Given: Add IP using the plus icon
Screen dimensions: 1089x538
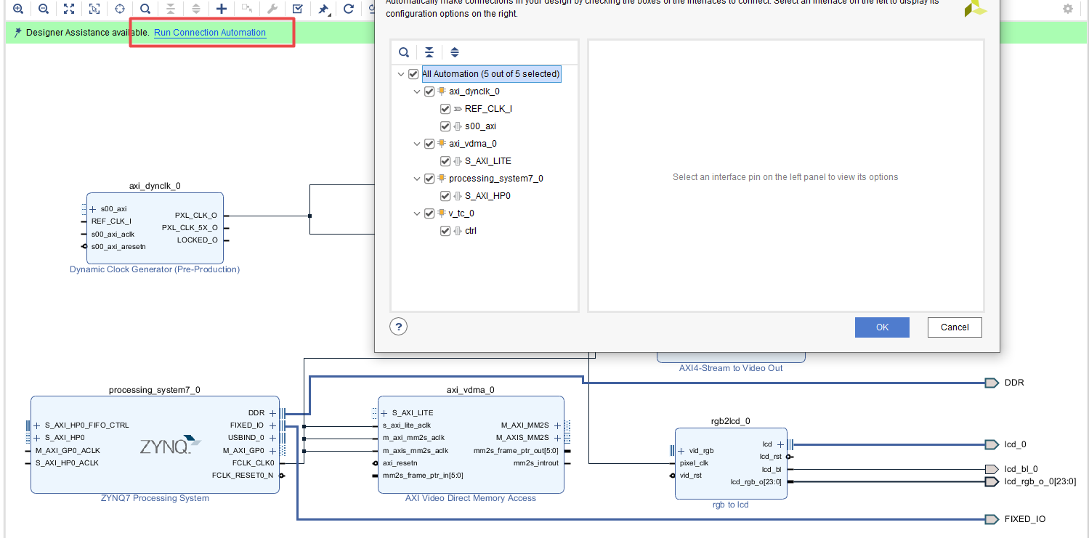Looking at the screenshot, I should 222,9.
